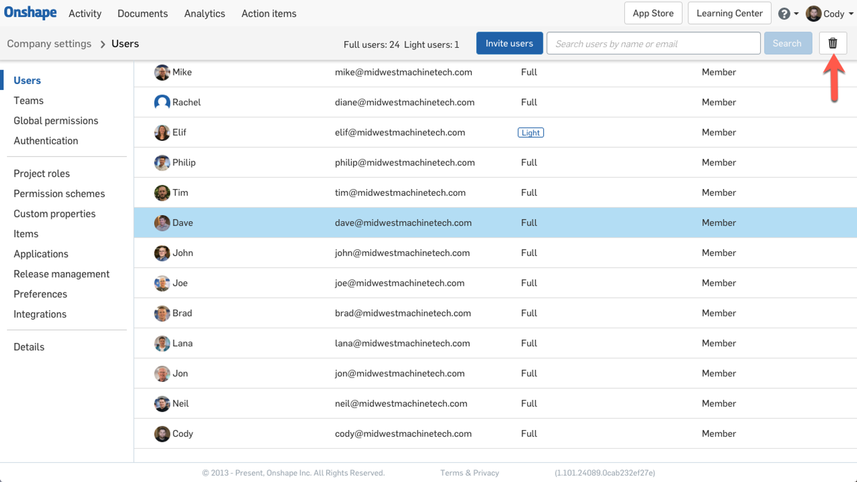Click Rachel's generic avatar icon
857x482 pixels.
162,102
